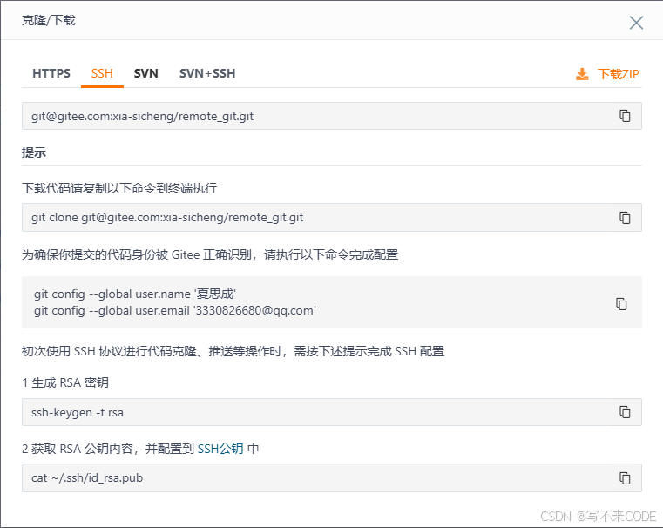
Task: Switch to the SVN+SSH tab
Action: (207, 73)
